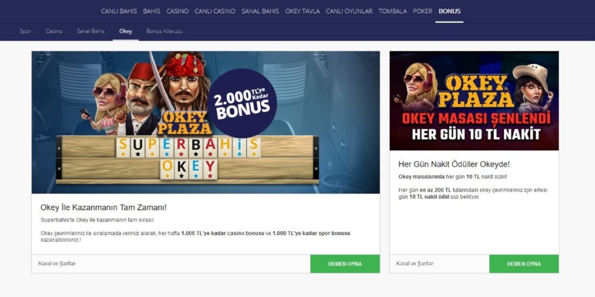Click HEMEN OYNA under Okey İle Kazanmanın
The width and height of the screenshot is (595, 297).
(345, 264)
